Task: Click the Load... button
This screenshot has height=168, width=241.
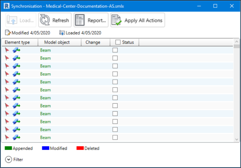Action: (21, 20)
